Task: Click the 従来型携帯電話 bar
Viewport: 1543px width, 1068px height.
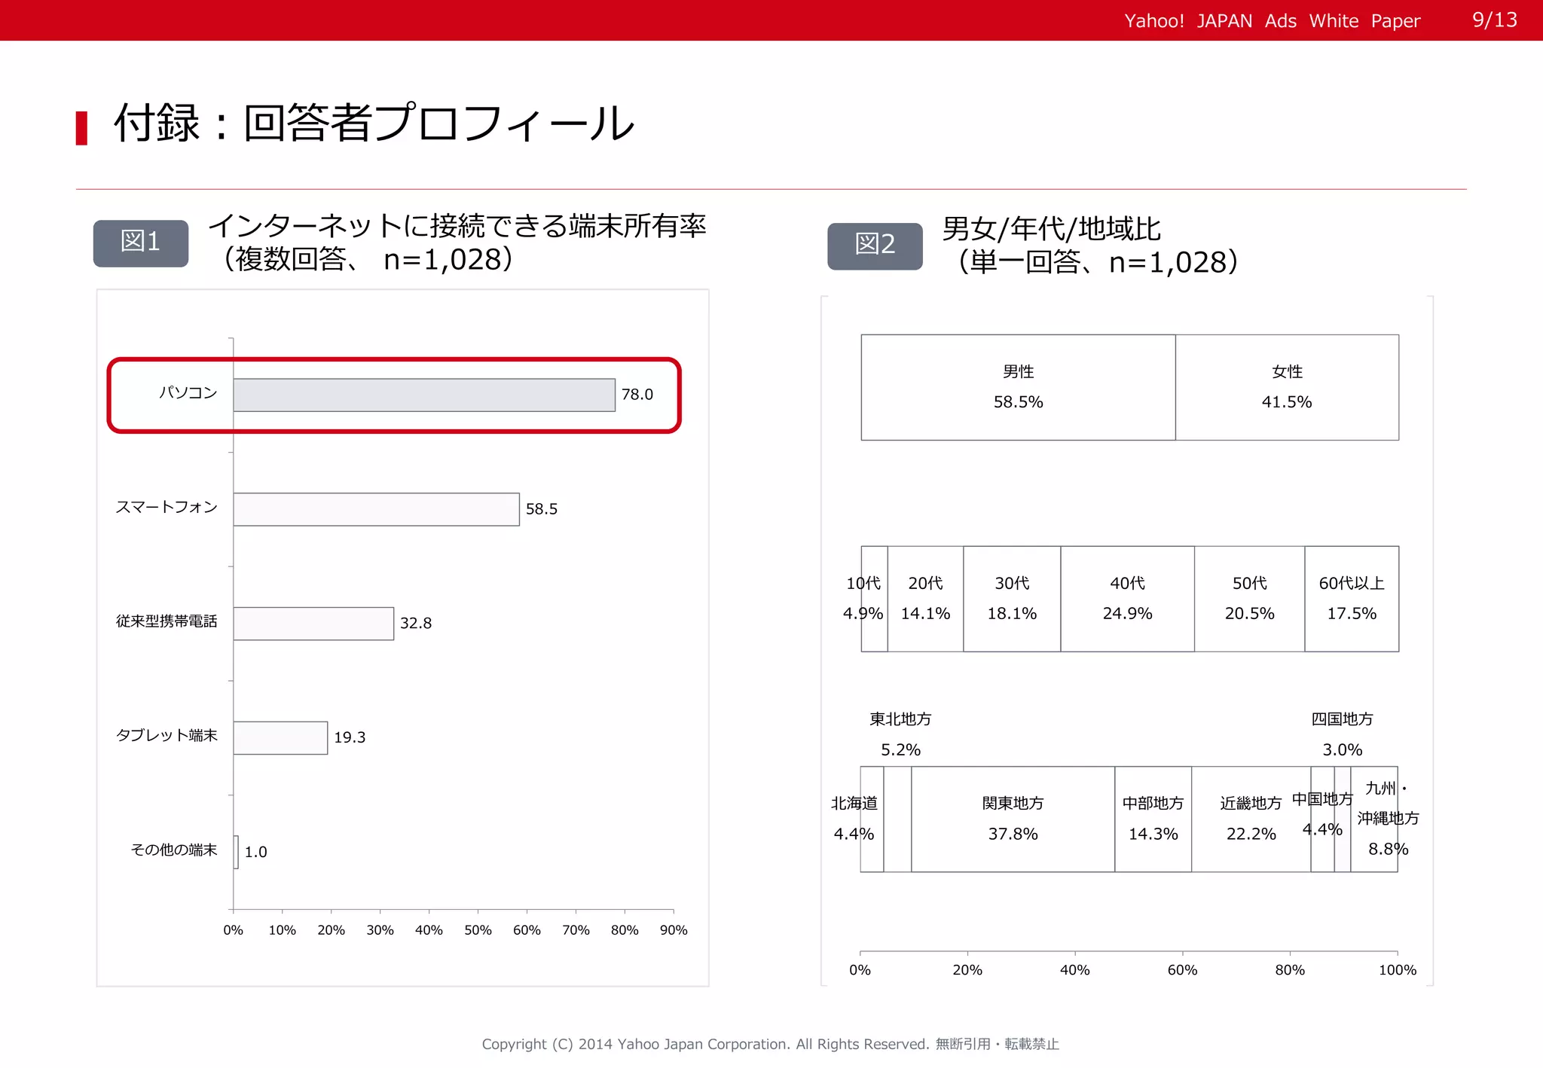Action: click(313, 624)
